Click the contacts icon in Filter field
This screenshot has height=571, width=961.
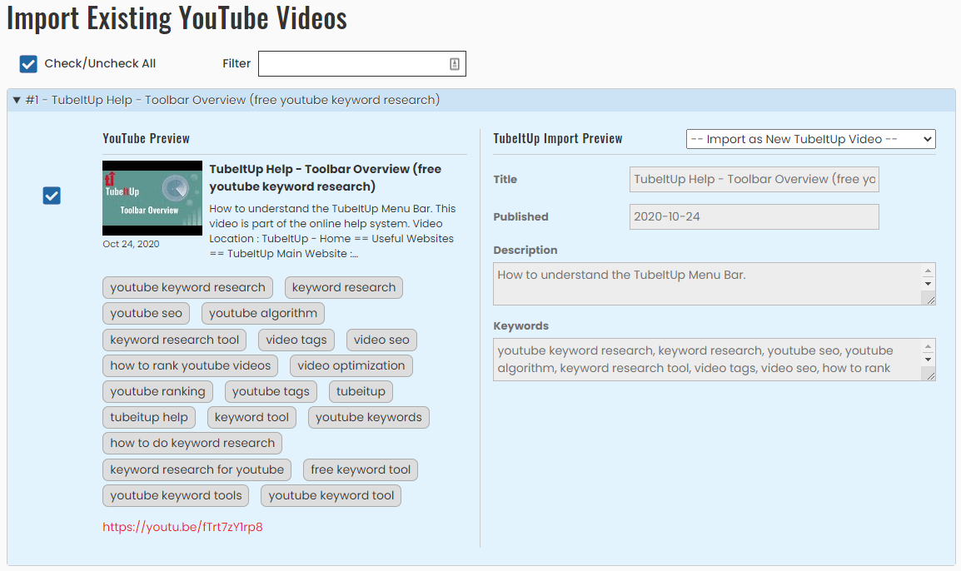pyautogui.click(x=454, y=64)
